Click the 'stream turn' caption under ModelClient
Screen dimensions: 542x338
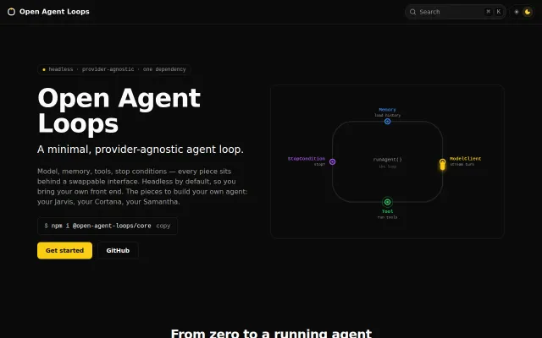[x=462, y=164]
